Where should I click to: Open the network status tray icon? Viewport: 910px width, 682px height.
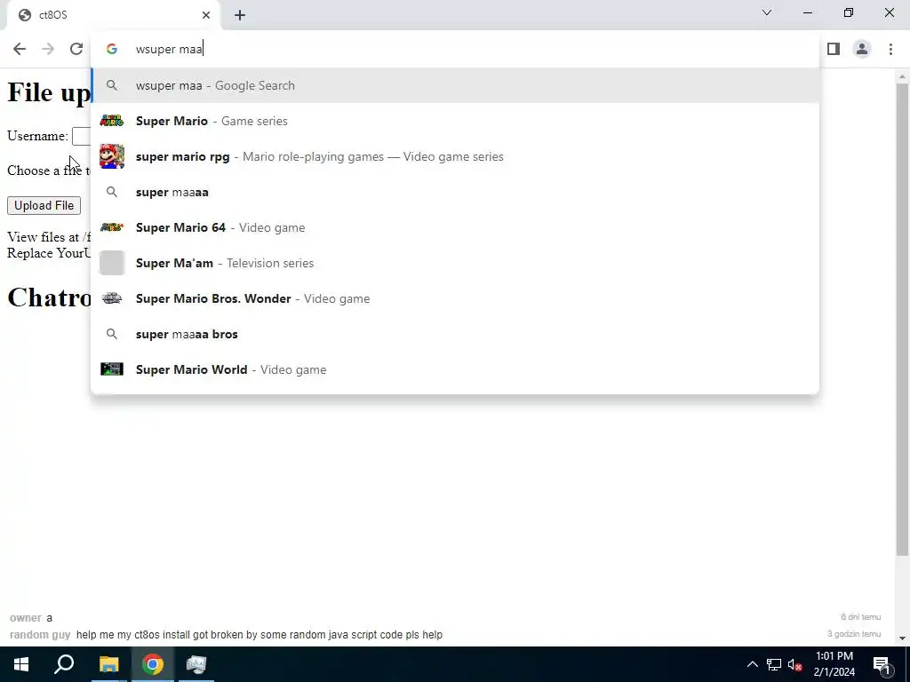pos(774,664)
